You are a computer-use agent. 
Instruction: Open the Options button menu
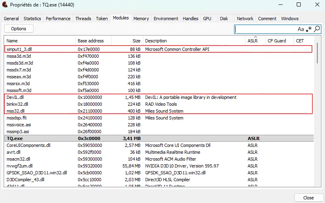[x=19, y=29]
